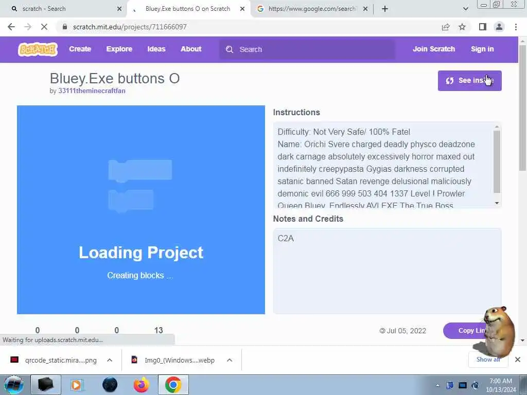Click Show all downloads
527x395 pixels.
[488, 360]
